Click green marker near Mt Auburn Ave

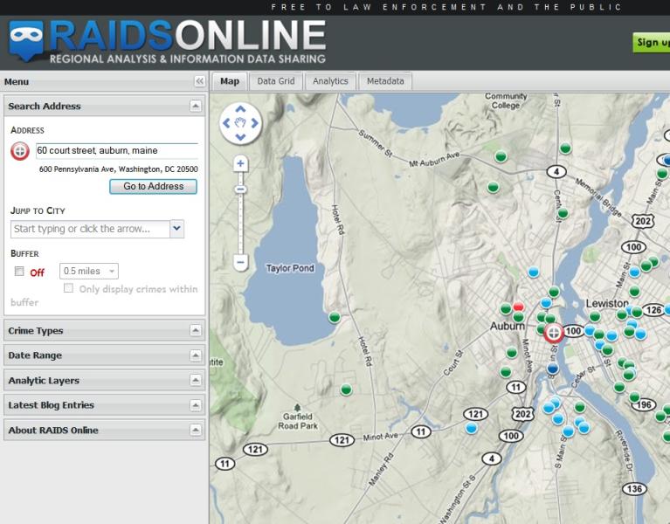[501, 156]
